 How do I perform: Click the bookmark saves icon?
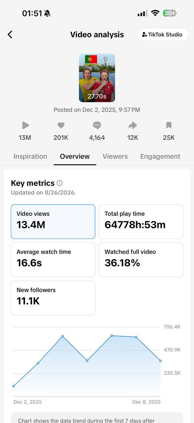coord(169,125)
